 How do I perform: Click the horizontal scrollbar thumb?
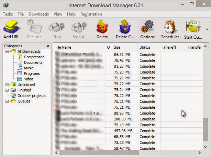pos(99,153)
